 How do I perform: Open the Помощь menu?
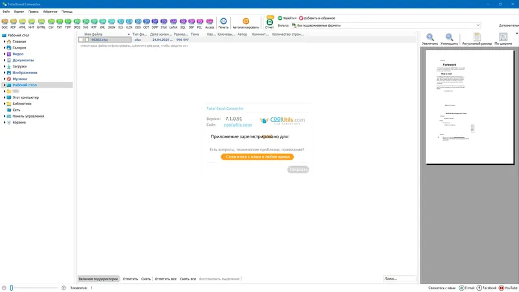tap(67, 12)
